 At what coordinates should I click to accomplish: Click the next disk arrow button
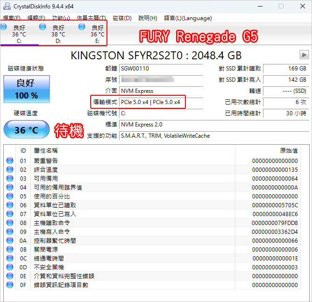point(304,55)
